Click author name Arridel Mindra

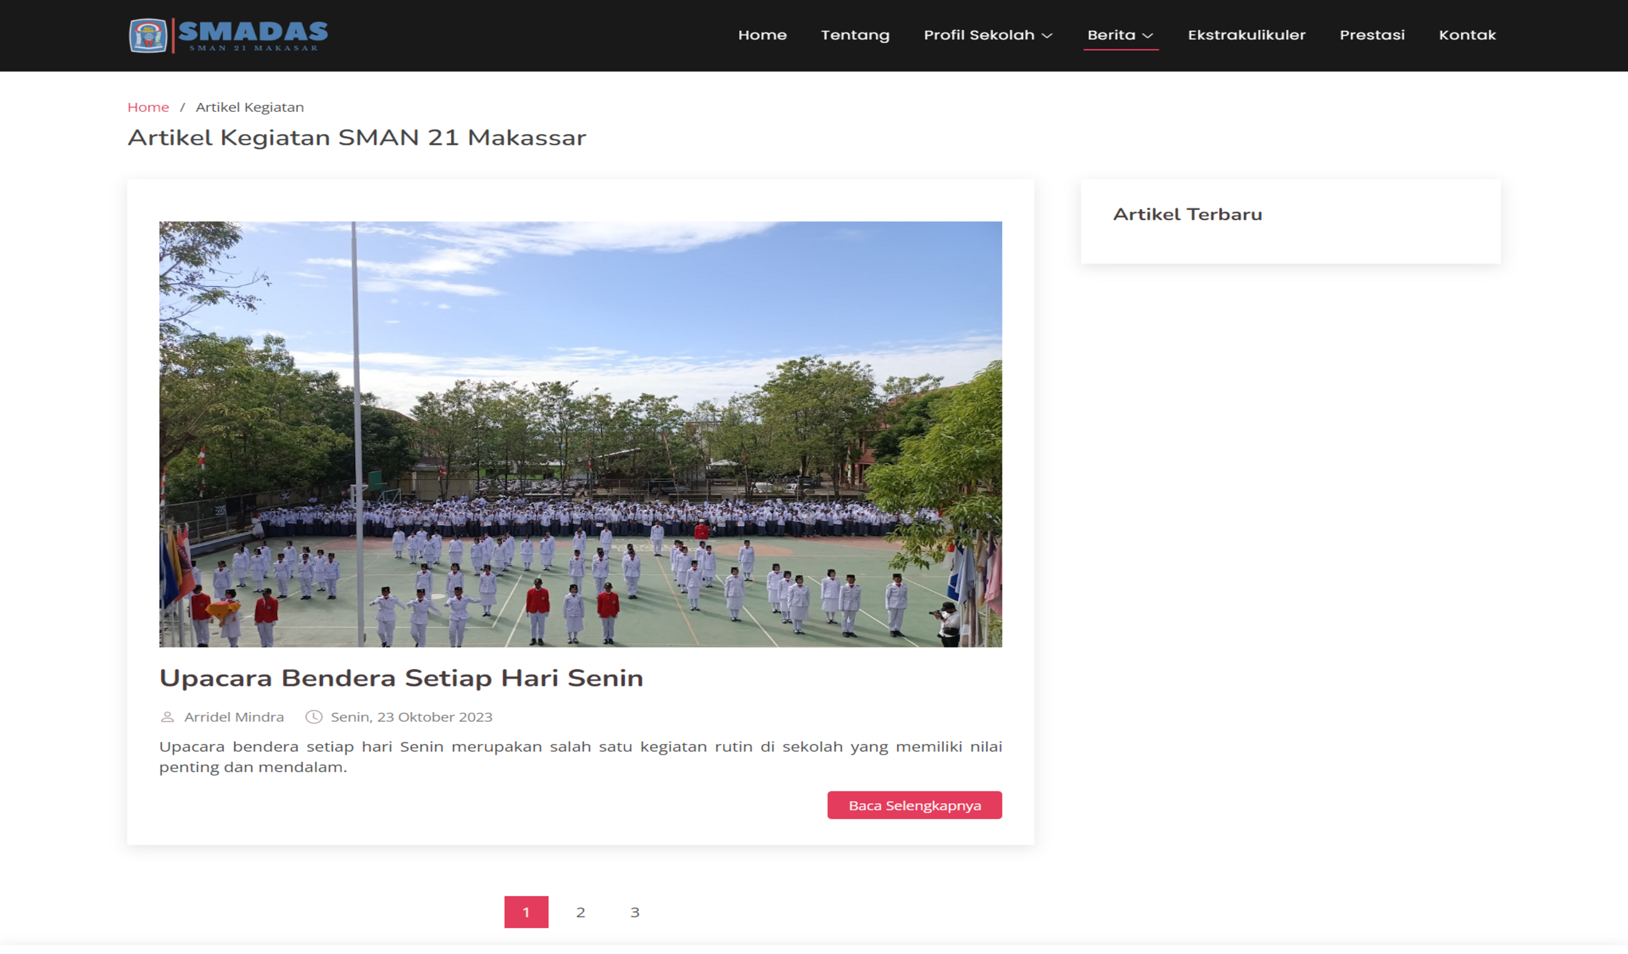click(234, 717)
